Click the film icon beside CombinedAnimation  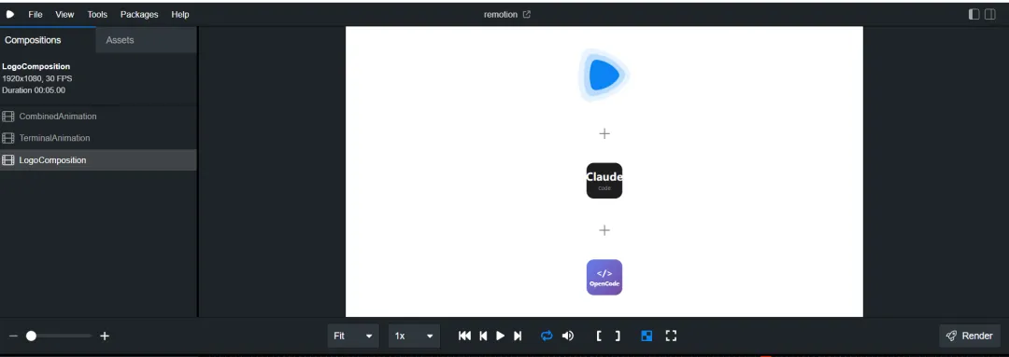tap(8, 117)
